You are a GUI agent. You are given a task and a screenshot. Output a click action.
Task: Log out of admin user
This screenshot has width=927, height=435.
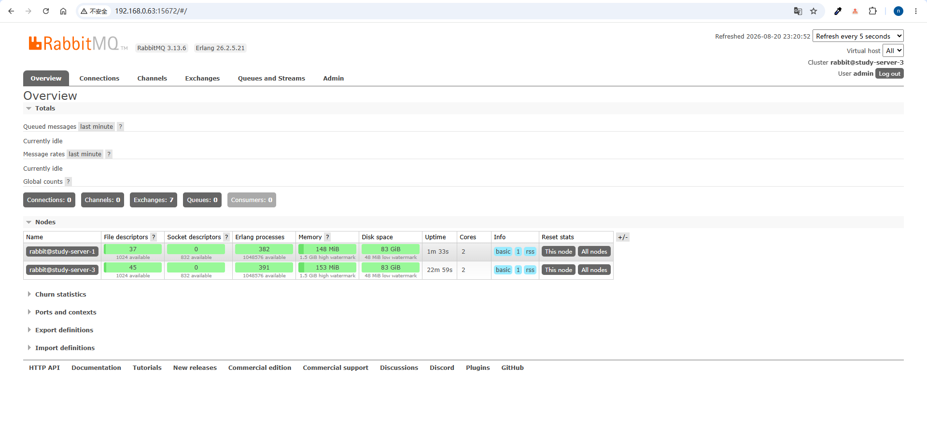[x=889, y=74]
